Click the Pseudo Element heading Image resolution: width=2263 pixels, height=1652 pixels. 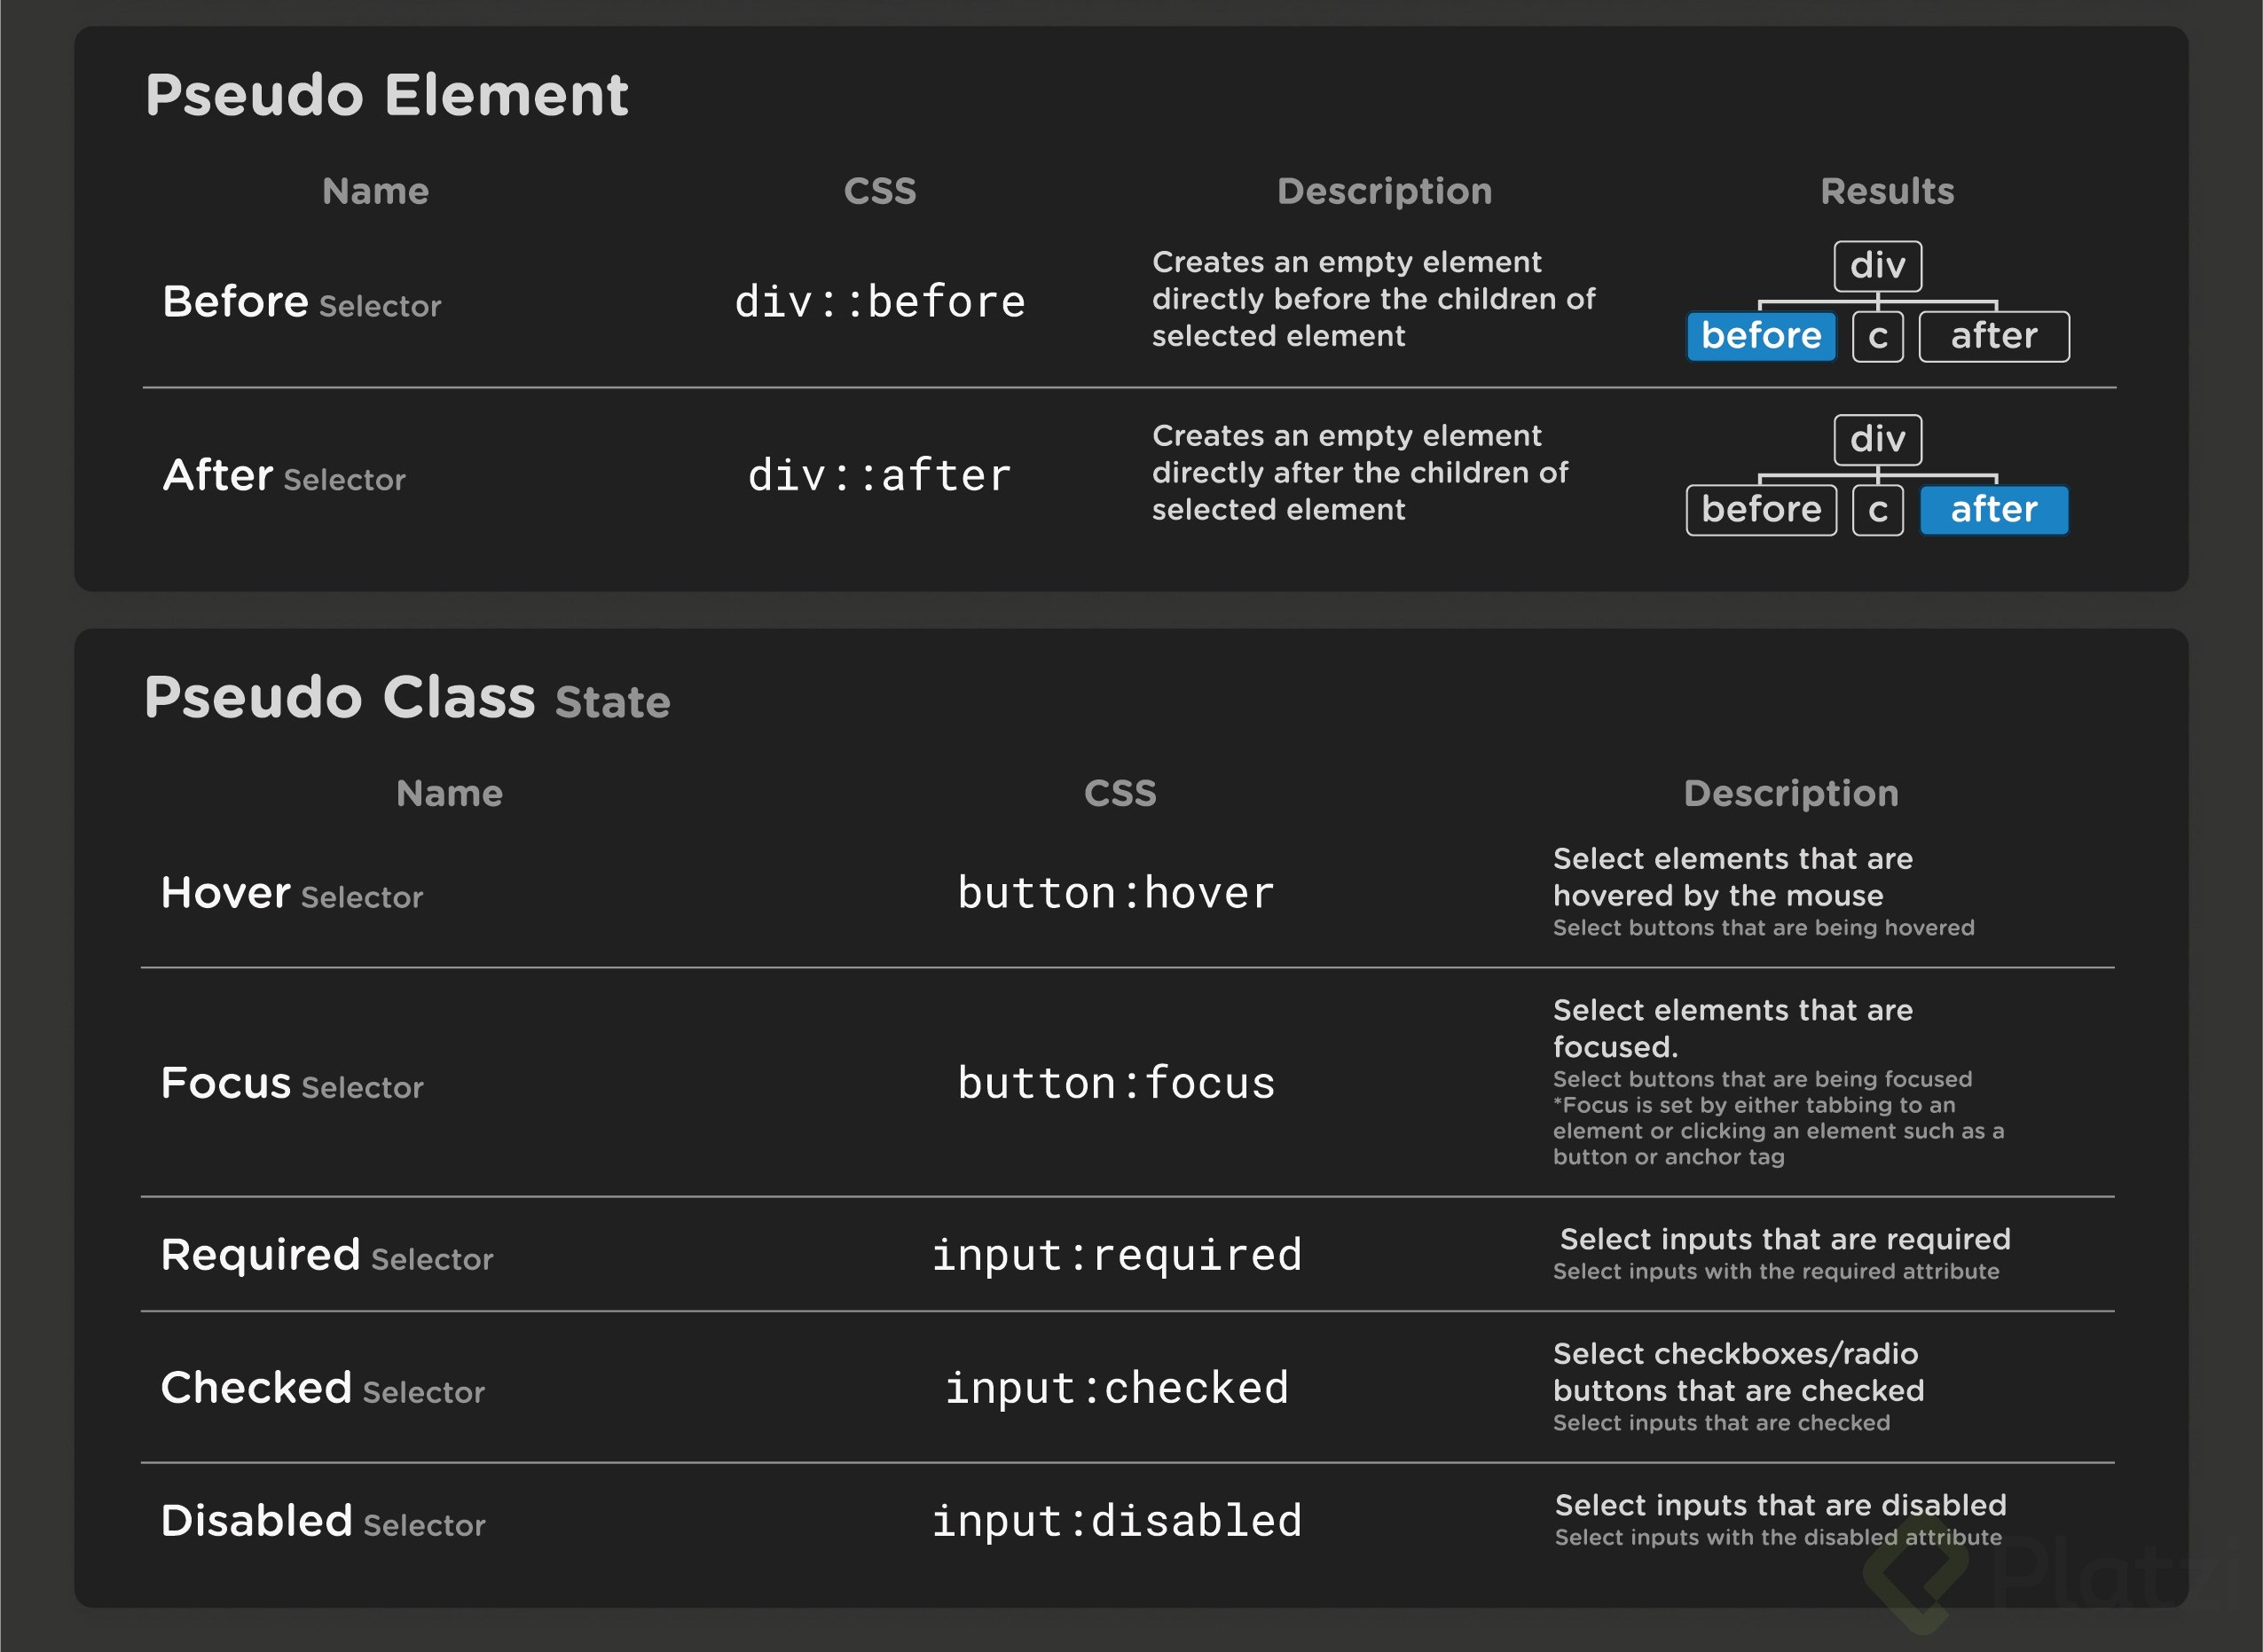[386, 96]
